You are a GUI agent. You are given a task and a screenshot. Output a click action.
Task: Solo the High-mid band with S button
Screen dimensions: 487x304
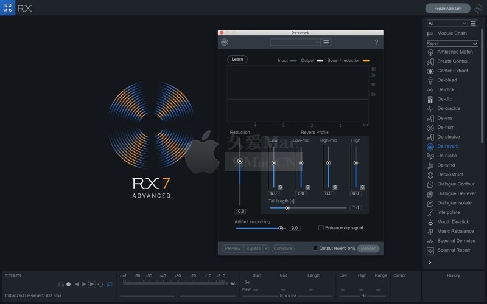tap(335, 187)
